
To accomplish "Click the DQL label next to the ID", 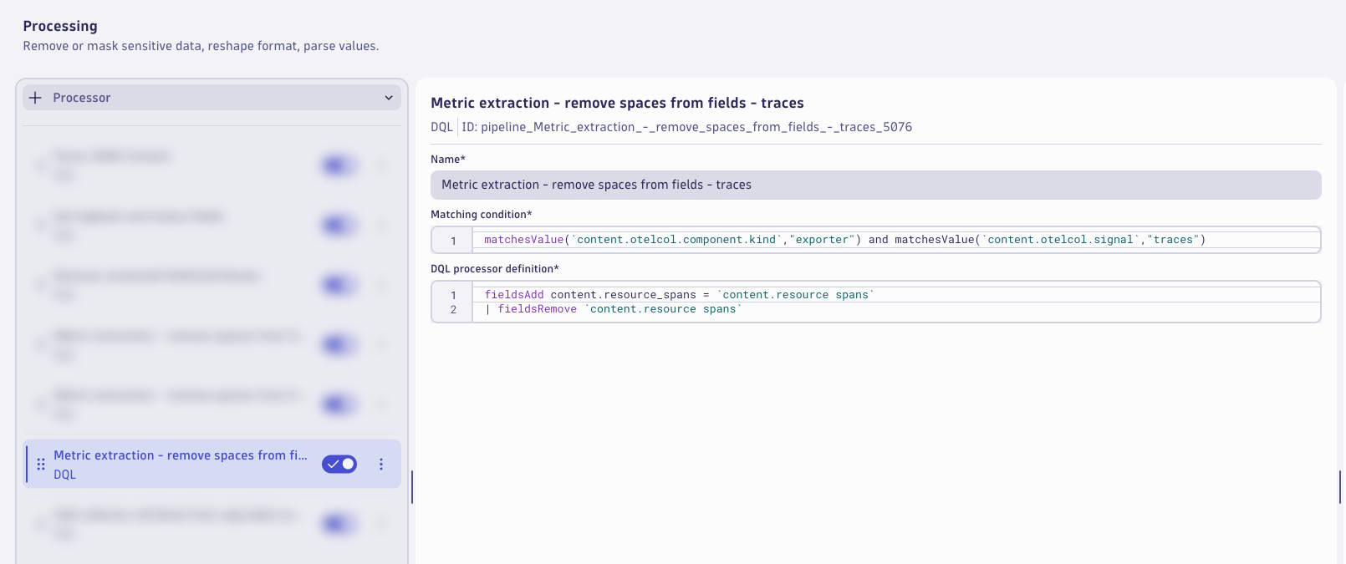I will (441, 127).
